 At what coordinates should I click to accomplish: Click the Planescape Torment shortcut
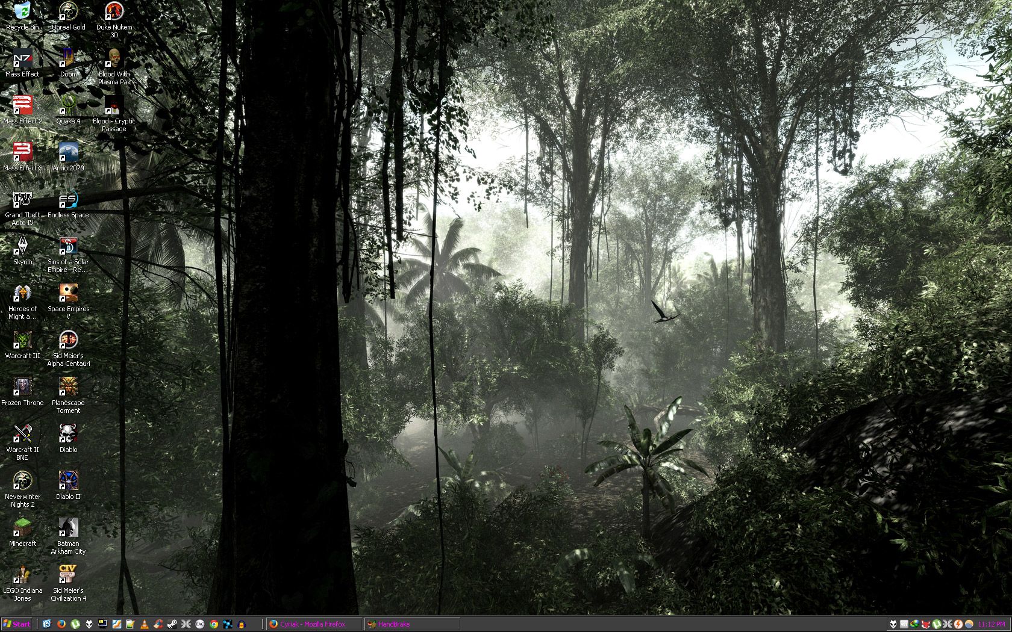pos(68,388)
